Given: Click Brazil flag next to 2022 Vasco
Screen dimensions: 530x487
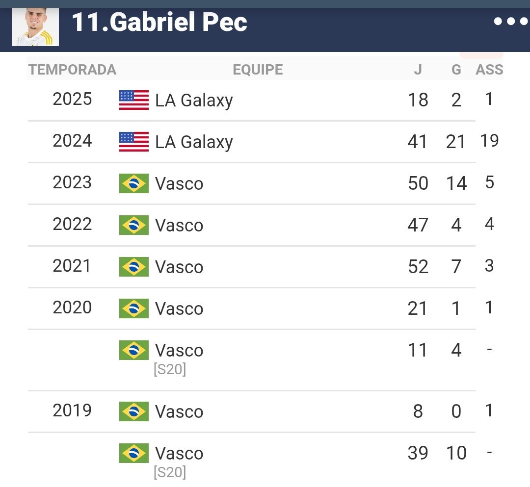Looking at the screenshot, I should click(134, 225).
